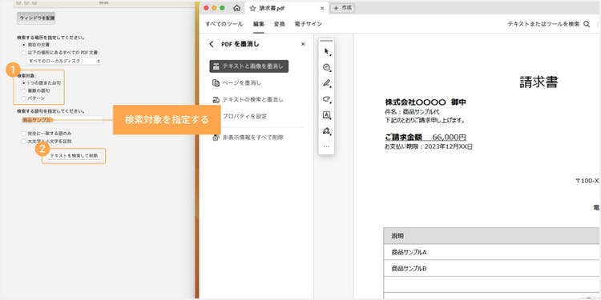Viewport: 601px width, 300px height.
Task: Click the 件名:商品サンプル代 line
Action: [412, 112]
